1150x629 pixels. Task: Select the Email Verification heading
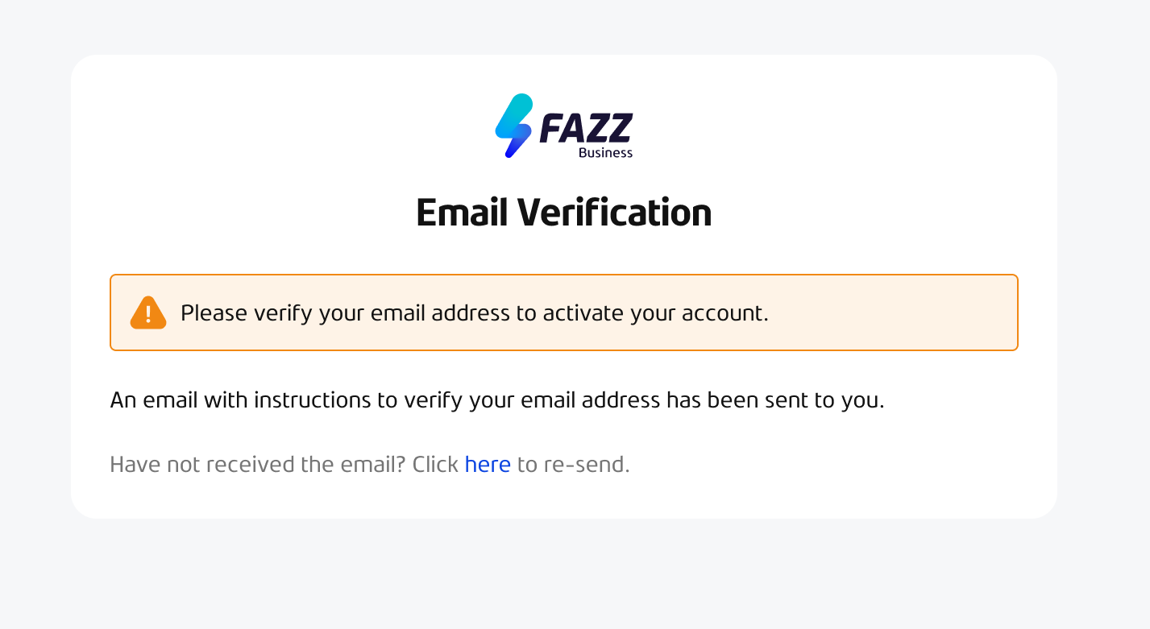pyautogui.click(x=564, y=212)
